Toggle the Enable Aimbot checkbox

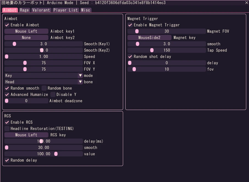(x=7, y=25)
